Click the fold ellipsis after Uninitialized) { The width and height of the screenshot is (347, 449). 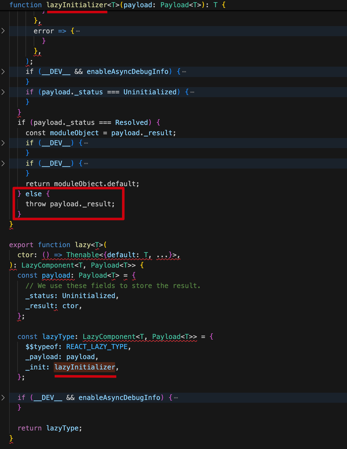coord(192,92)
